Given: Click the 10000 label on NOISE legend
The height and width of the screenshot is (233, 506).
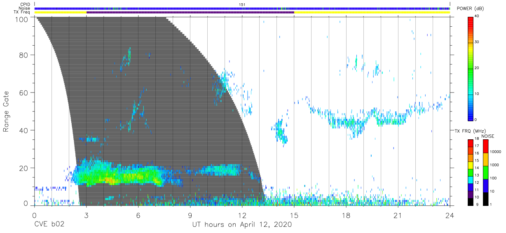Looking at the screenshot, I should click(x=495, y=151).
